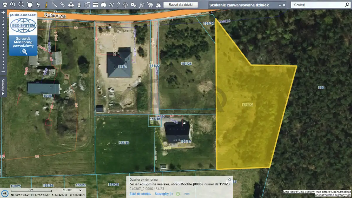Click the Raport dla działki button
The image size is (352, 198).
click(181, 5)
